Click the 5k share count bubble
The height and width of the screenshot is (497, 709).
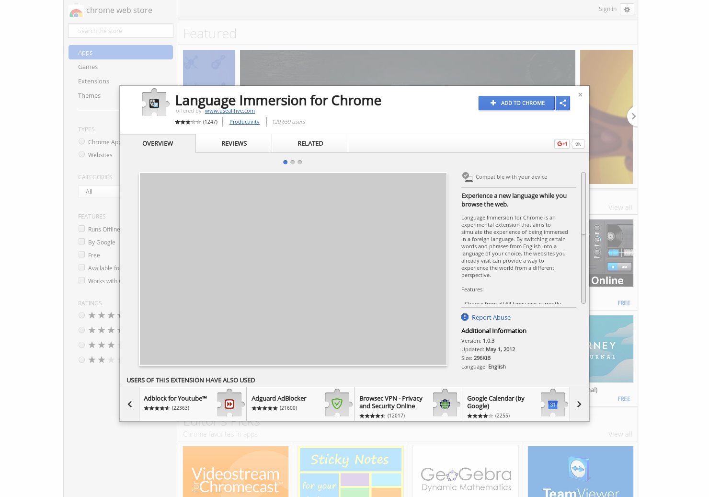(x=578, y=144)
